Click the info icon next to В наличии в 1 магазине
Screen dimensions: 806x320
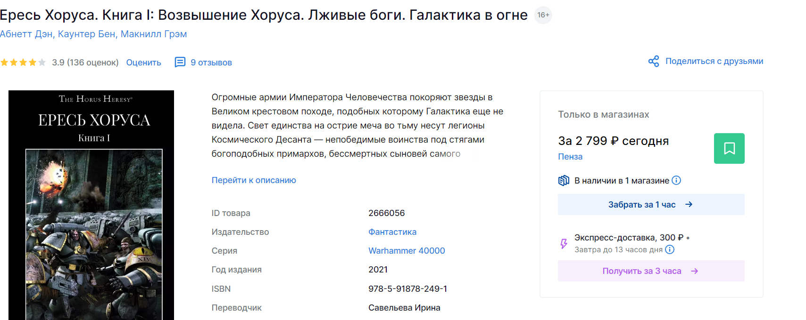click(676, 180)
